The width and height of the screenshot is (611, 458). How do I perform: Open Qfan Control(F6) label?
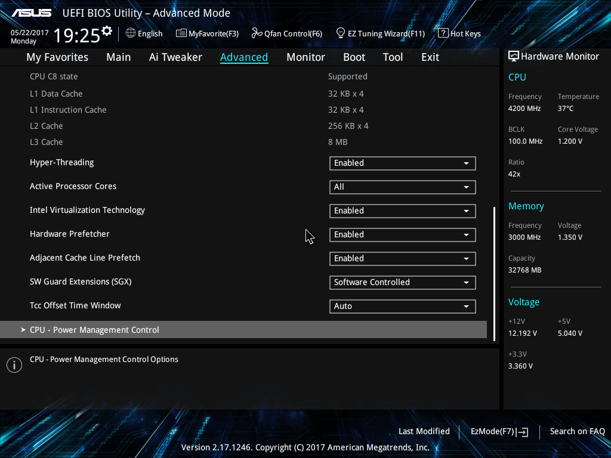pyautogui.click(x=293, y=33)
